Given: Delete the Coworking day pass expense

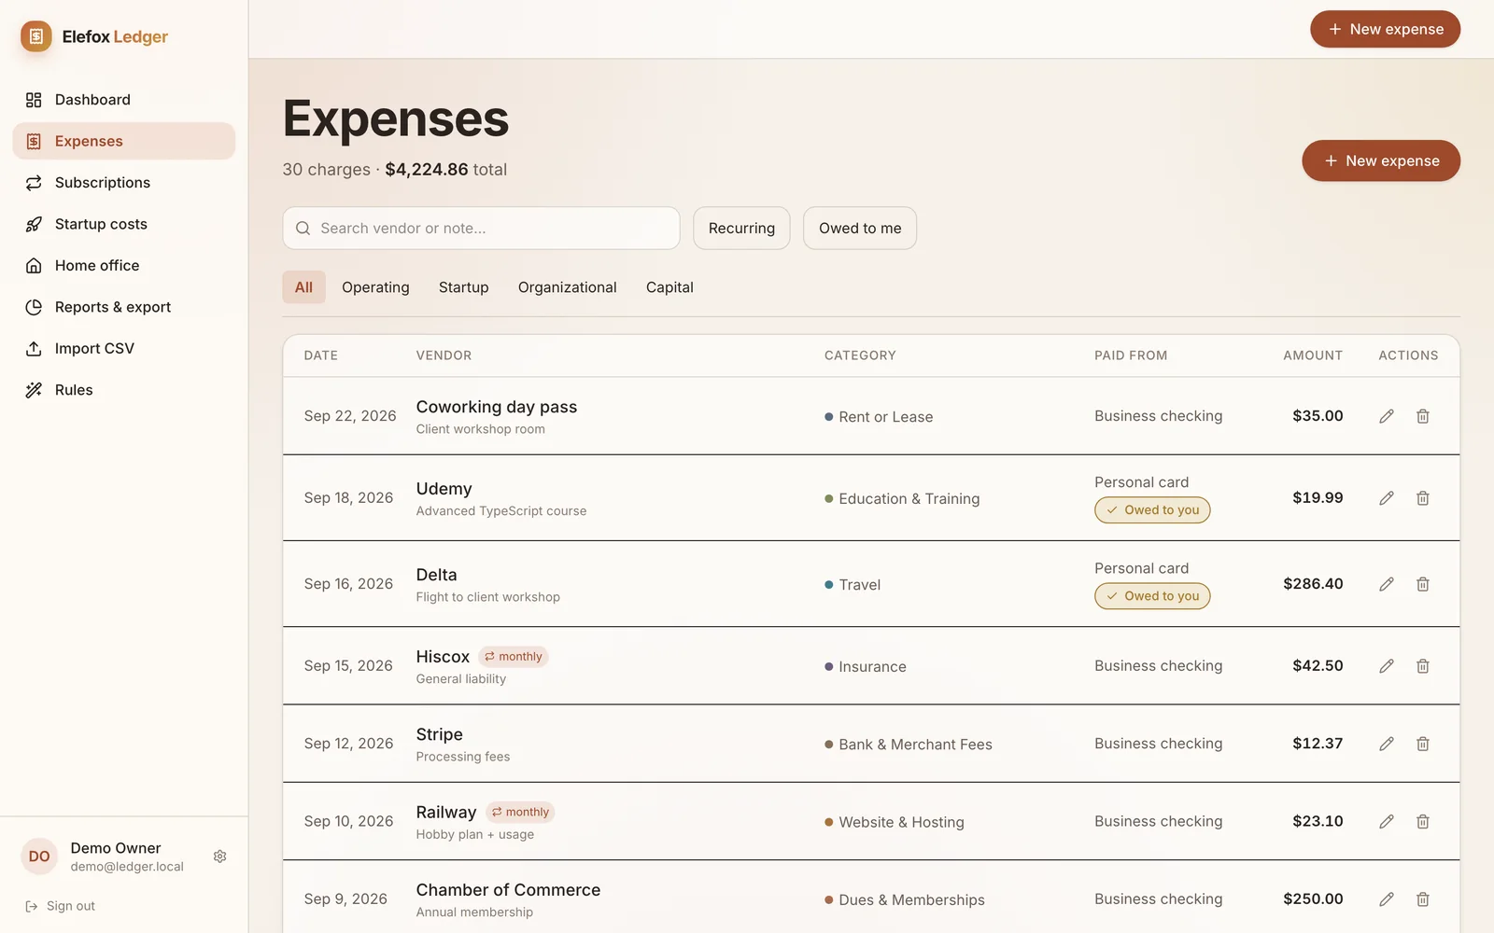Looking at the screenshot, I should click(1423, 416).
